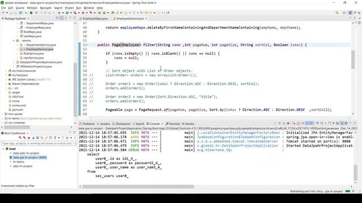Viewport: 362px width, 203px height.
Task: Click the Boot Dashboard lightbulb icon
Action: (x=55, y=138)
